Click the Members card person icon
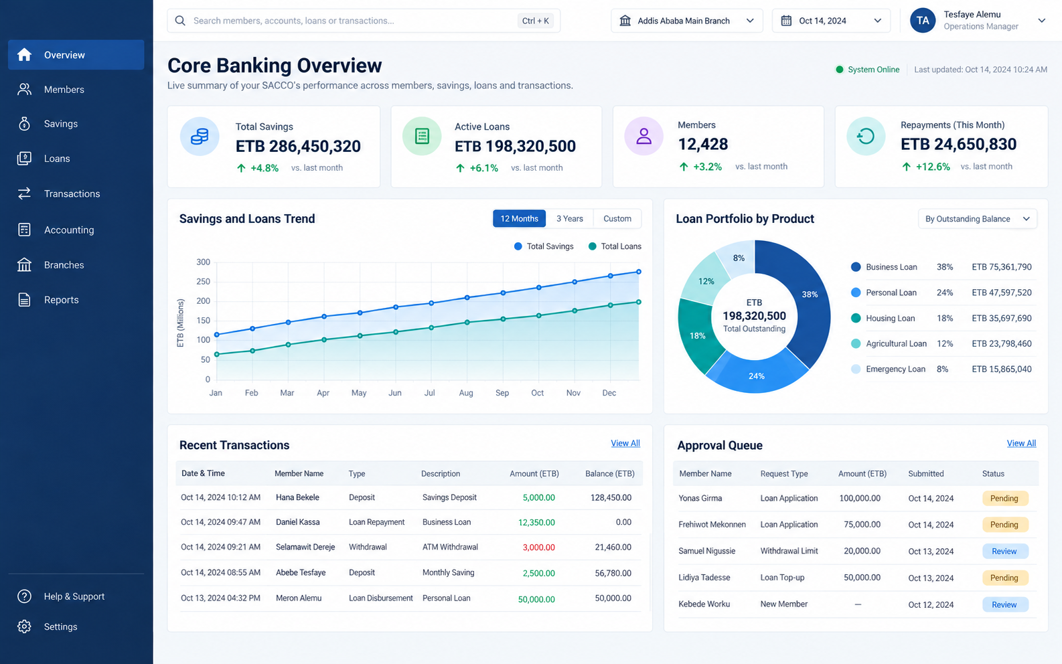Viewport: 1062px width, 664px height. pyautogui.click(x=643, y=137)
